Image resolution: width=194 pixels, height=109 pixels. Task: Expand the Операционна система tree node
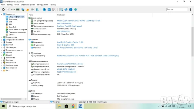2,40
